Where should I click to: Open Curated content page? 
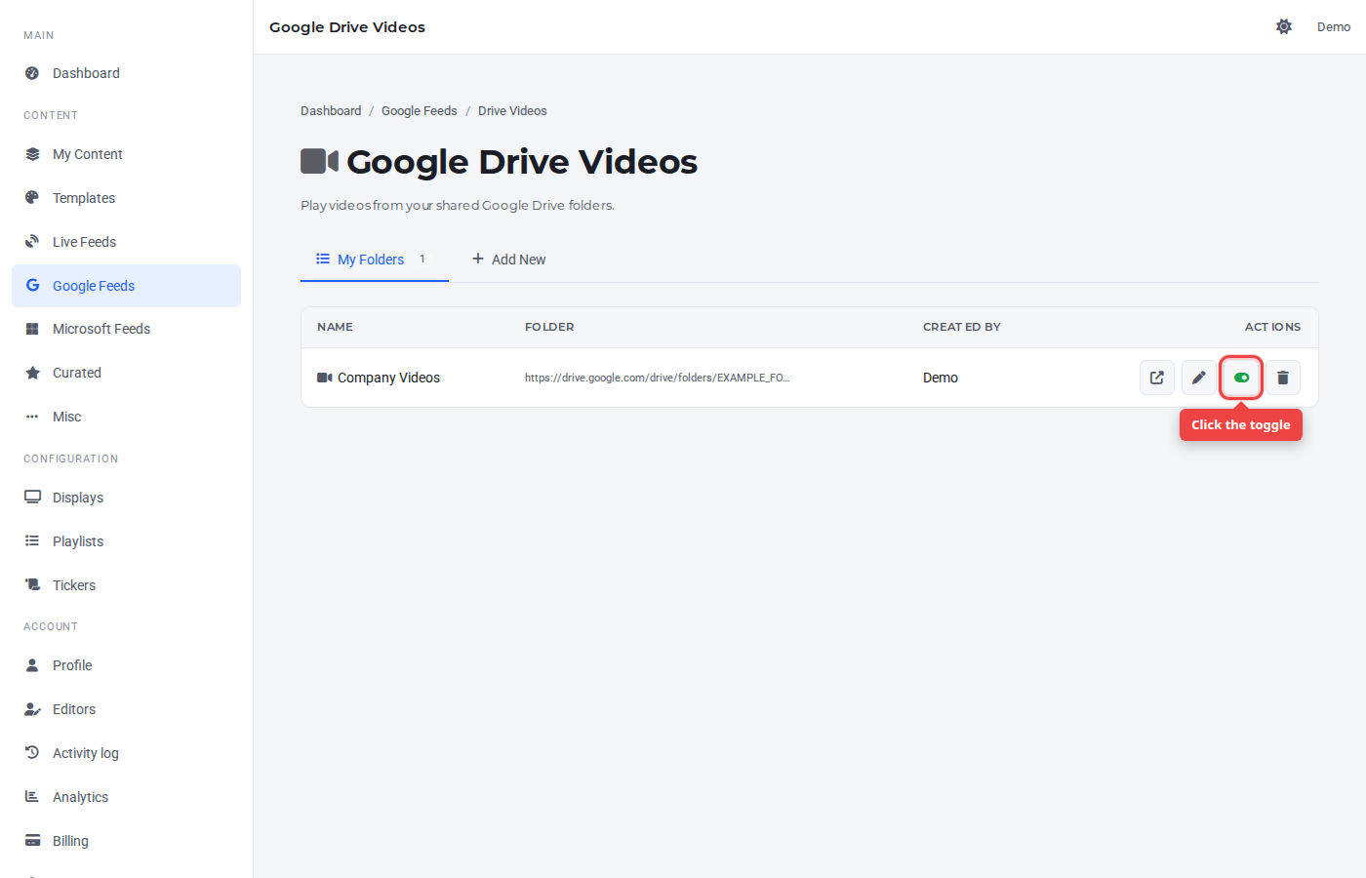tap(127, 373)
